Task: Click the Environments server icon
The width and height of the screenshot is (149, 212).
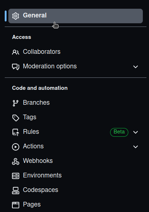Action: point(16,176)
